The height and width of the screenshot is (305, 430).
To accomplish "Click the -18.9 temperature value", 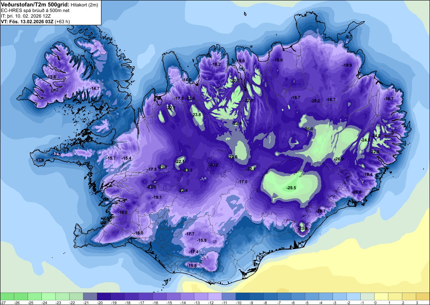I will pos(240,61).
